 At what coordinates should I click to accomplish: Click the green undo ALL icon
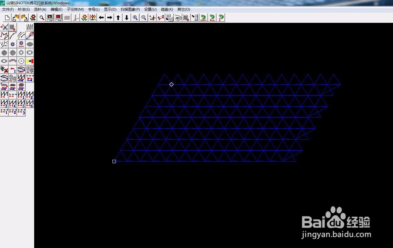click(212, 18)
